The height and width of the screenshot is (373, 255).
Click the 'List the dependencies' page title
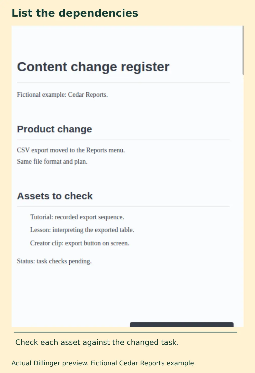(75, 13)
